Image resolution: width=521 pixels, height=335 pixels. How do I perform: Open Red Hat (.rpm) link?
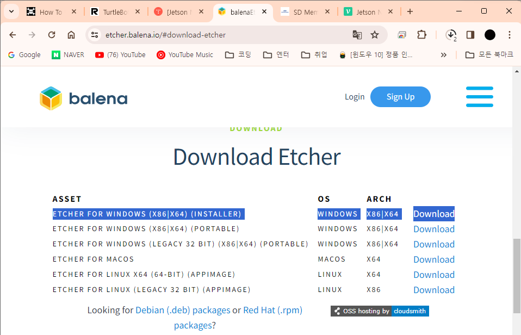273,310
